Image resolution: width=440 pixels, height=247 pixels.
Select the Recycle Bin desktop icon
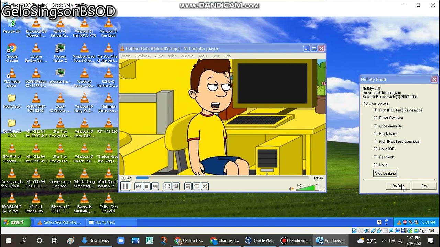(12, 26)
